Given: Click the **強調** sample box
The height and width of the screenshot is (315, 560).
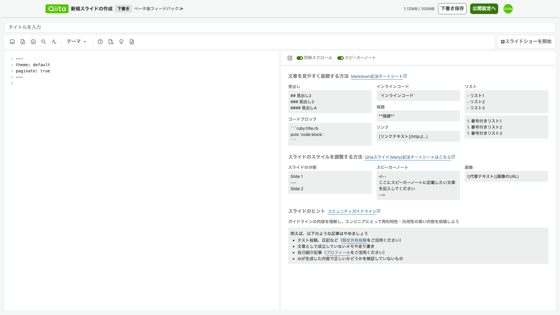Looking at the screenshot, I should [418, 116].
